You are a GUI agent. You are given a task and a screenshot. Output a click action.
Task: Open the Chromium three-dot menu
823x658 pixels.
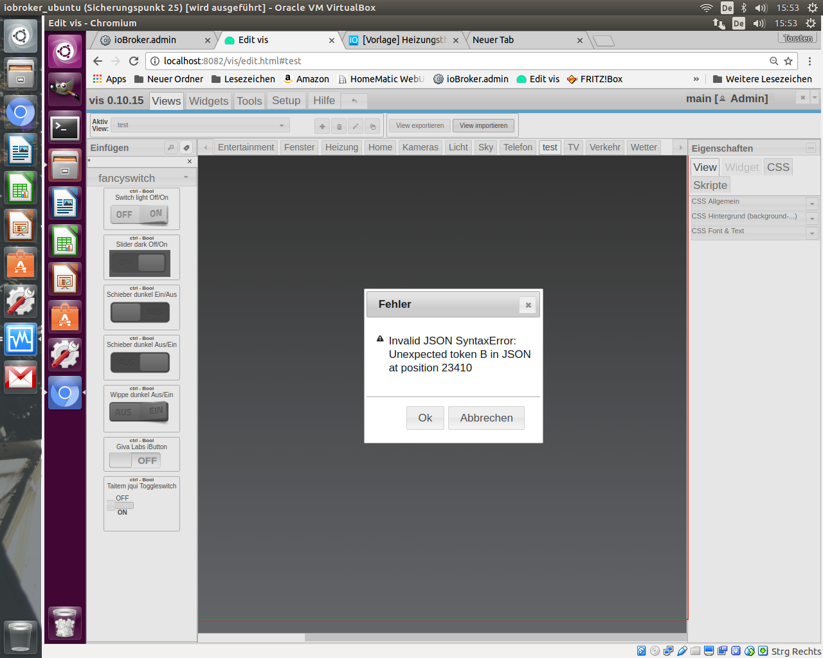(x=809, y=61)
